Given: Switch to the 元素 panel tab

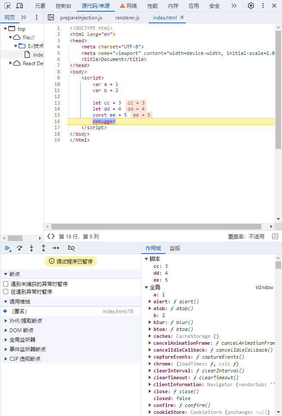Looking at the screenshot, I should [x=40, y=6].
